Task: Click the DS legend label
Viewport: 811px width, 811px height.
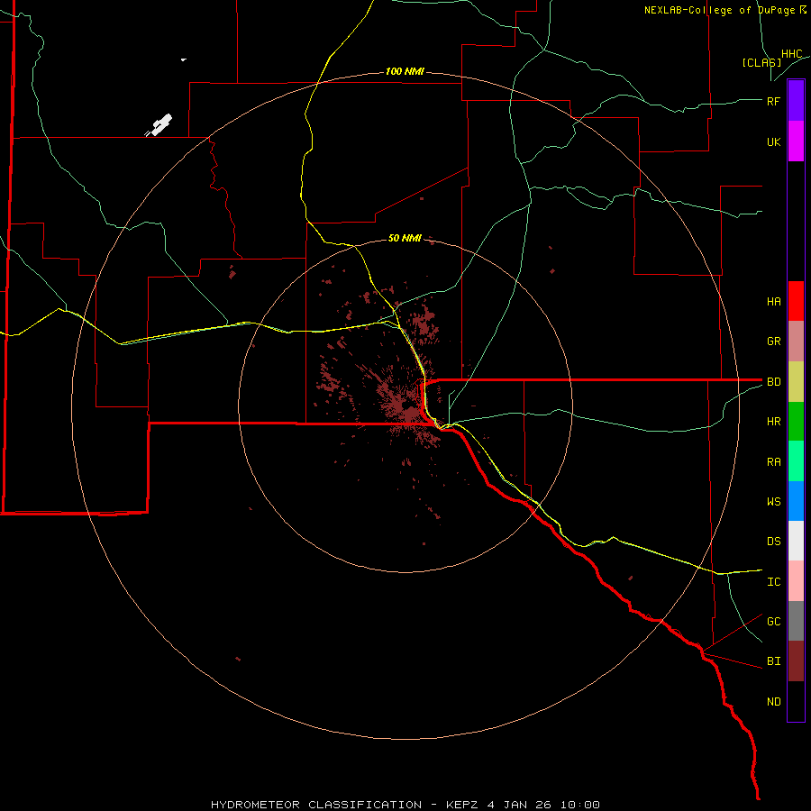Action: pyautogui.click(x=773, y=542)
